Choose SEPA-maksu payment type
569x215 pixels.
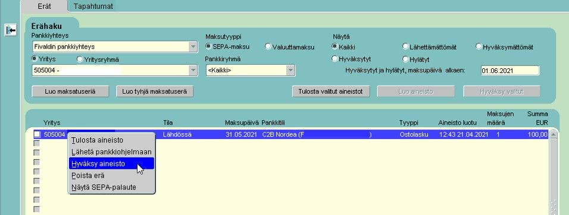208,46
